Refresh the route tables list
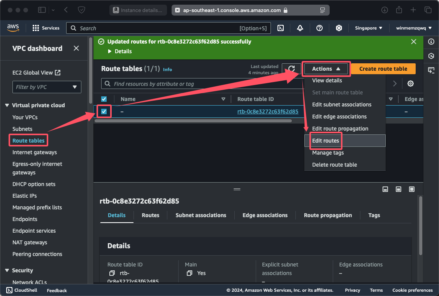The height and width of the screenshot is (296, 439). pos(291,69)
